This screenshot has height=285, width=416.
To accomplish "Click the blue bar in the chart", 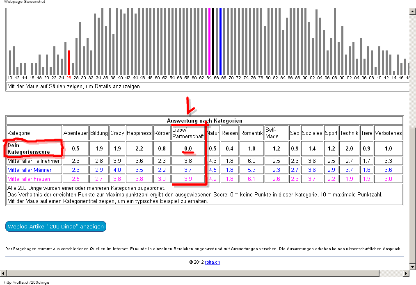I will (220, 42).
